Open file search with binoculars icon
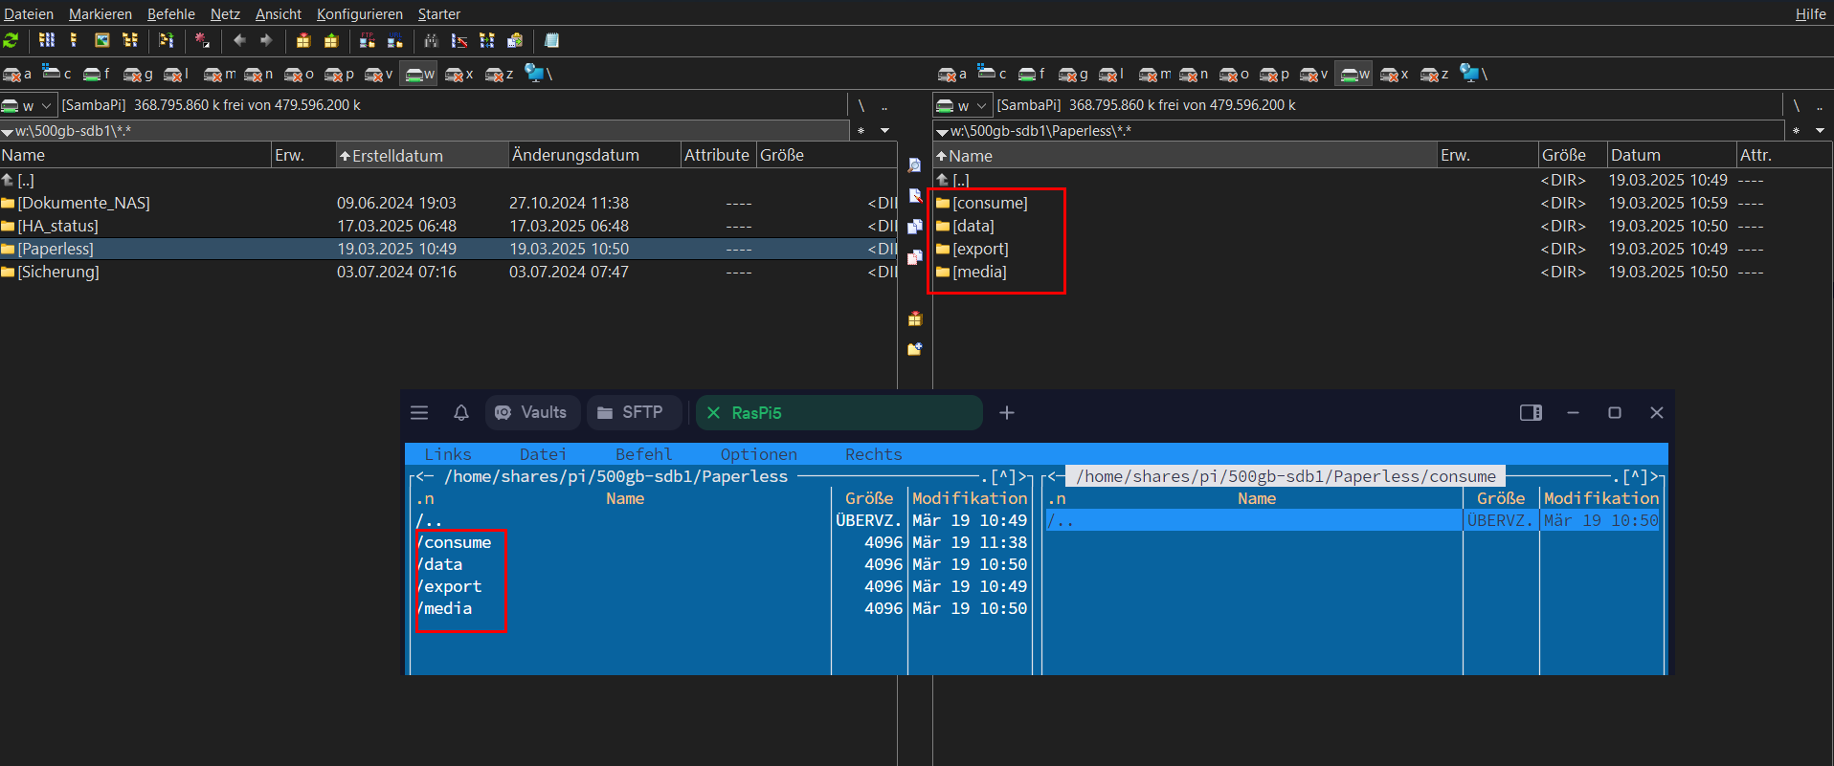 432,40
